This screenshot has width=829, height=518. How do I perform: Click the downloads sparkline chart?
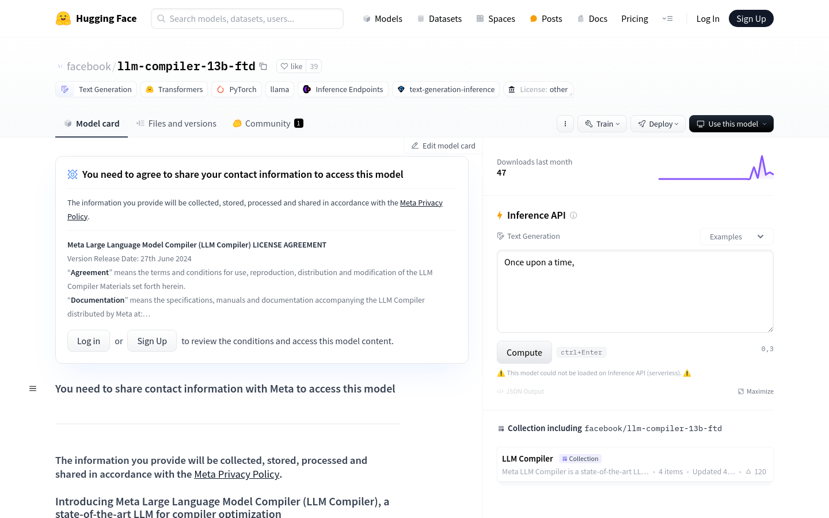pos(716,167)
